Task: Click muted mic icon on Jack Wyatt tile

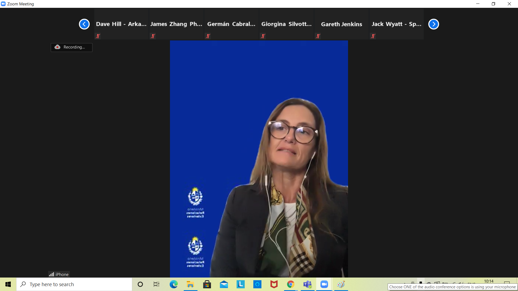Action: pos(373,36)
